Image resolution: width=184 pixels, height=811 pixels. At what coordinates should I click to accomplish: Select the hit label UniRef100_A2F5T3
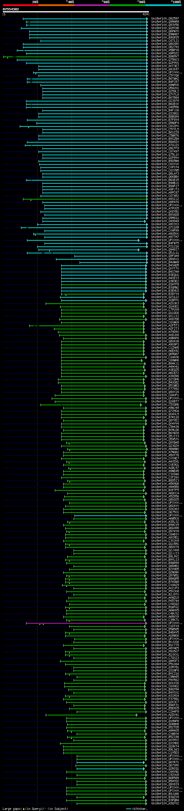[165, 326]
